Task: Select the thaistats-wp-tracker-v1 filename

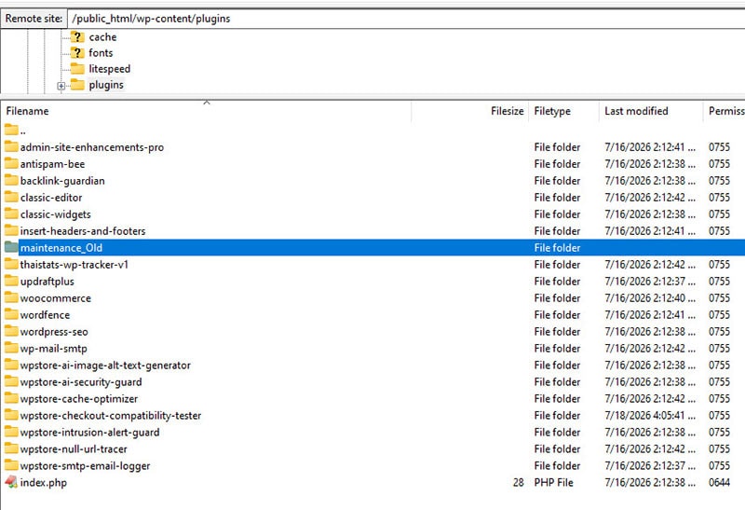Action: pos(74,265)
